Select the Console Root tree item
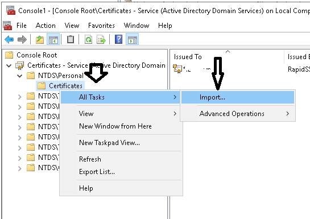Image resolution: width=310 pixels, height=219 pixels. 37,55
